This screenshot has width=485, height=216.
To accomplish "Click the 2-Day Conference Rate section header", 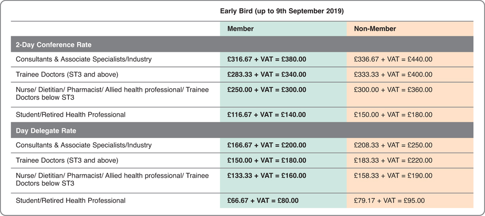I will 54,45.
